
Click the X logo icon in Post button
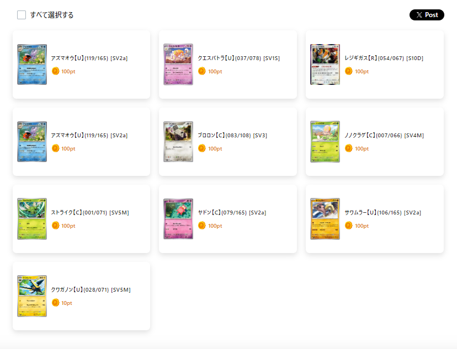pos(419,15)
